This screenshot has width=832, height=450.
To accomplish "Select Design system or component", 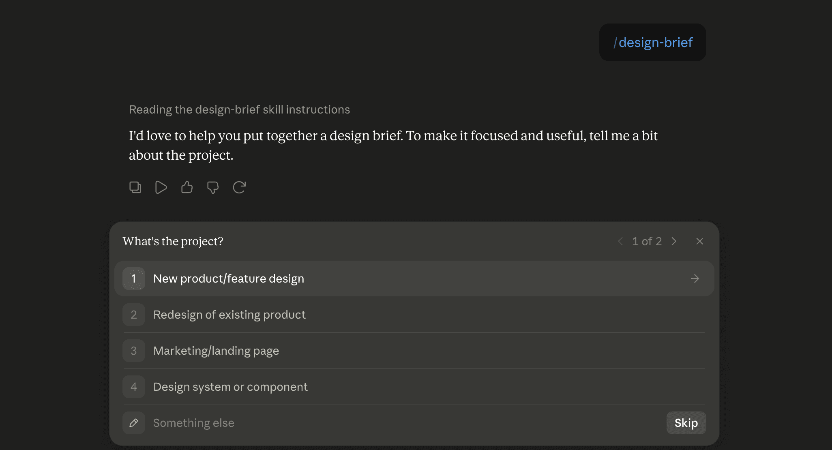I will point(414,387).
